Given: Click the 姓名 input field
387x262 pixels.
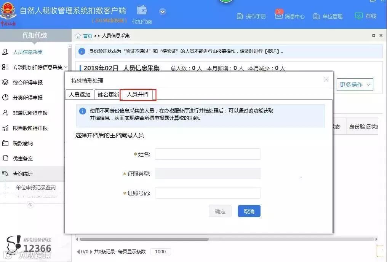Looking at the screenshot, I should pos(208,154).
